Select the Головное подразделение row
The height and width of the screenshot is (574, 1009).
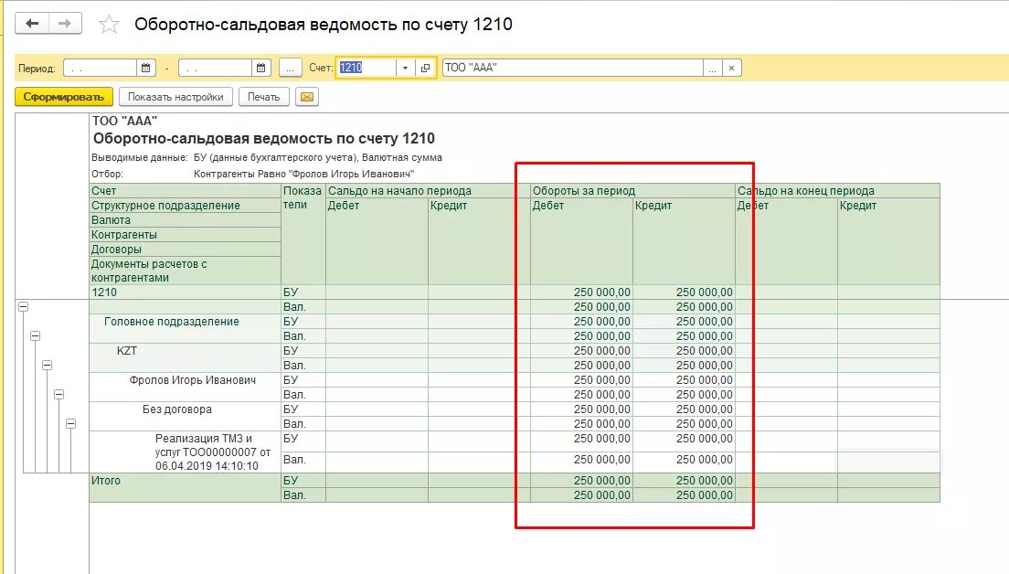[186, 328]
